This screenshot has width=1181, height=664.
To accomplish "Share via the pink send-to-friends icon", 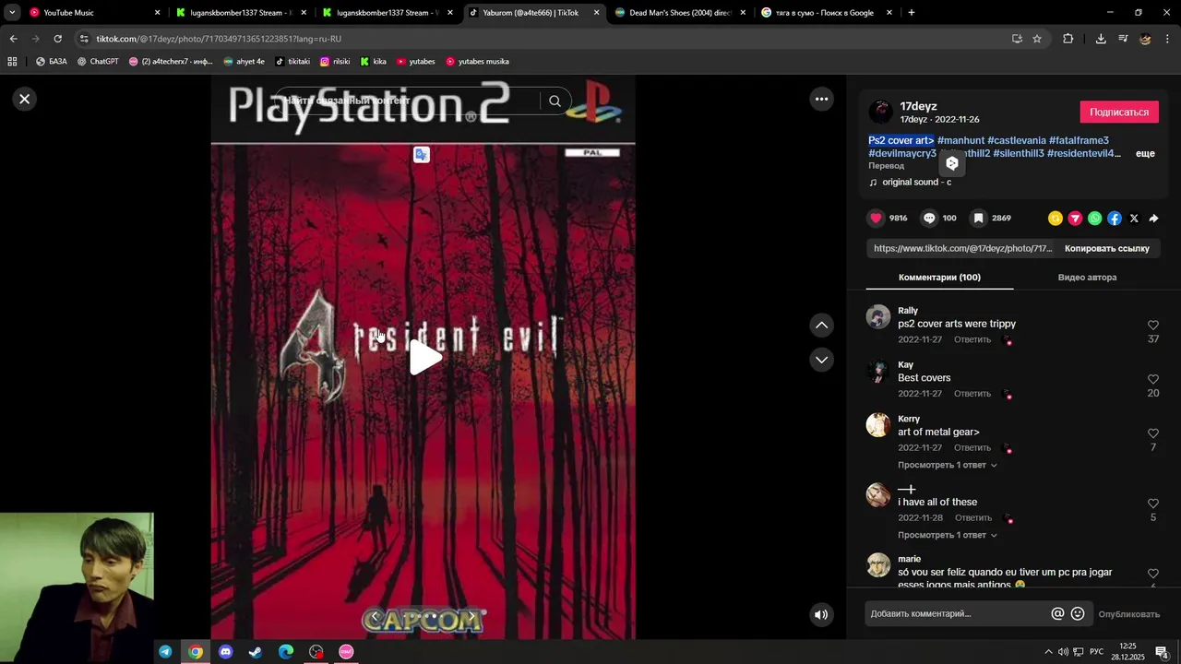I will click(x=1075, y=219).
